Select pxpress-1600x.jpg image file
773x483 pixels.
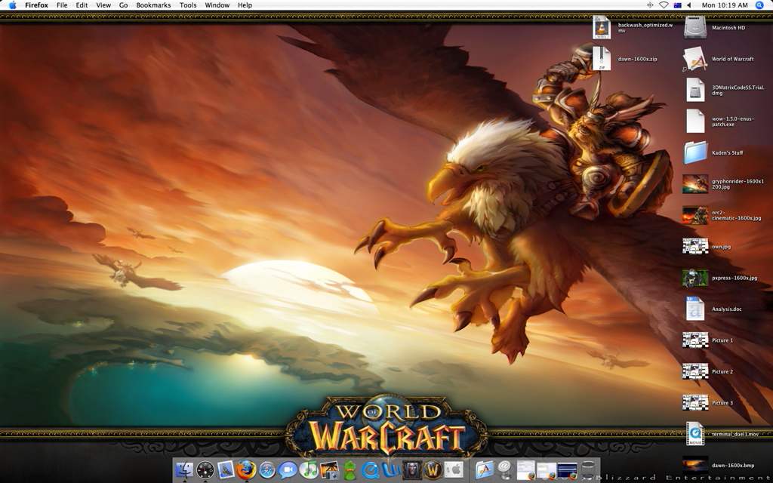(x=695, y=278)
